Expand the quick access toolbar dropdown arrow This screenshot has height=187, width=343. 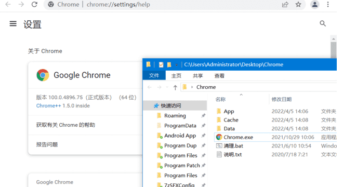pyautogui.click(x=176, y=65)
